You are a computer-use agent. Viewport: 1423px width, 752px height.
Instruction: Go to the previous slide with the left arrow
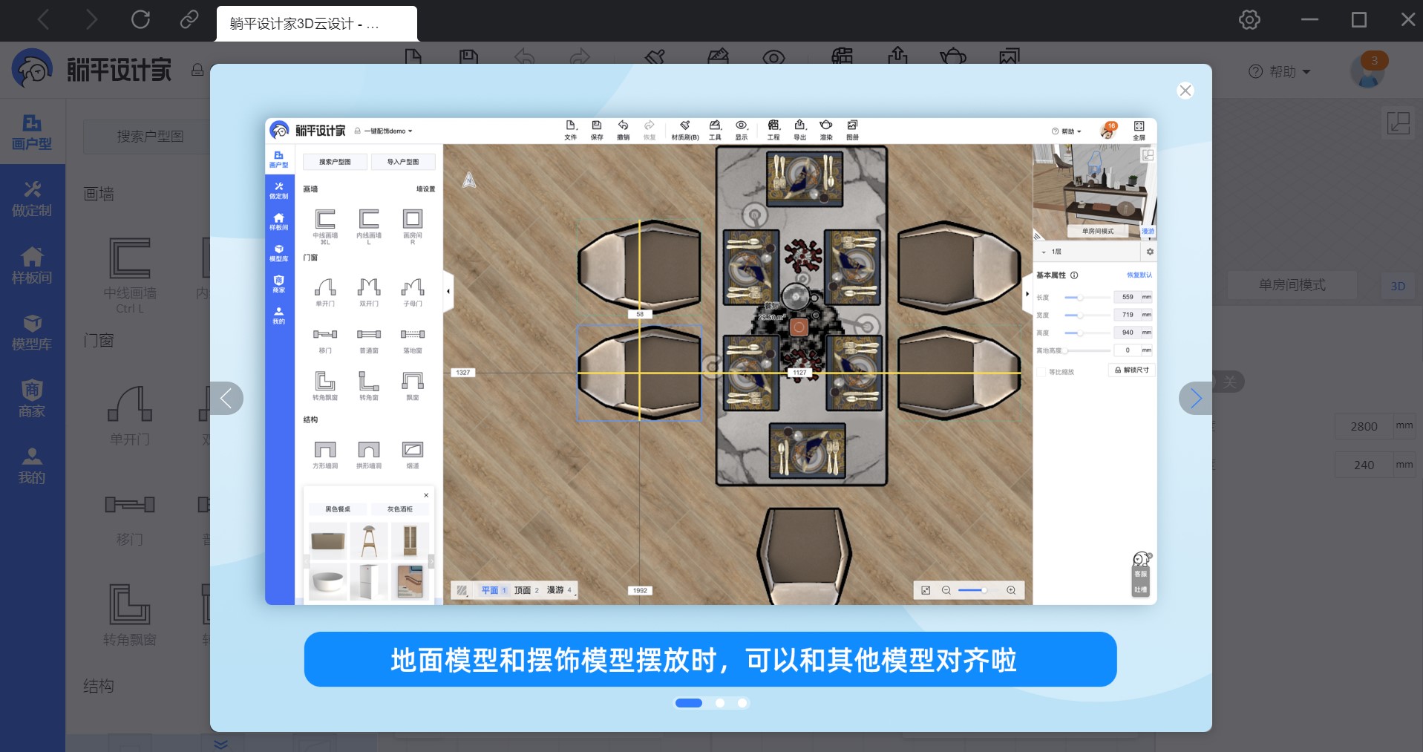pyautogui.click(x=226, y=399)
